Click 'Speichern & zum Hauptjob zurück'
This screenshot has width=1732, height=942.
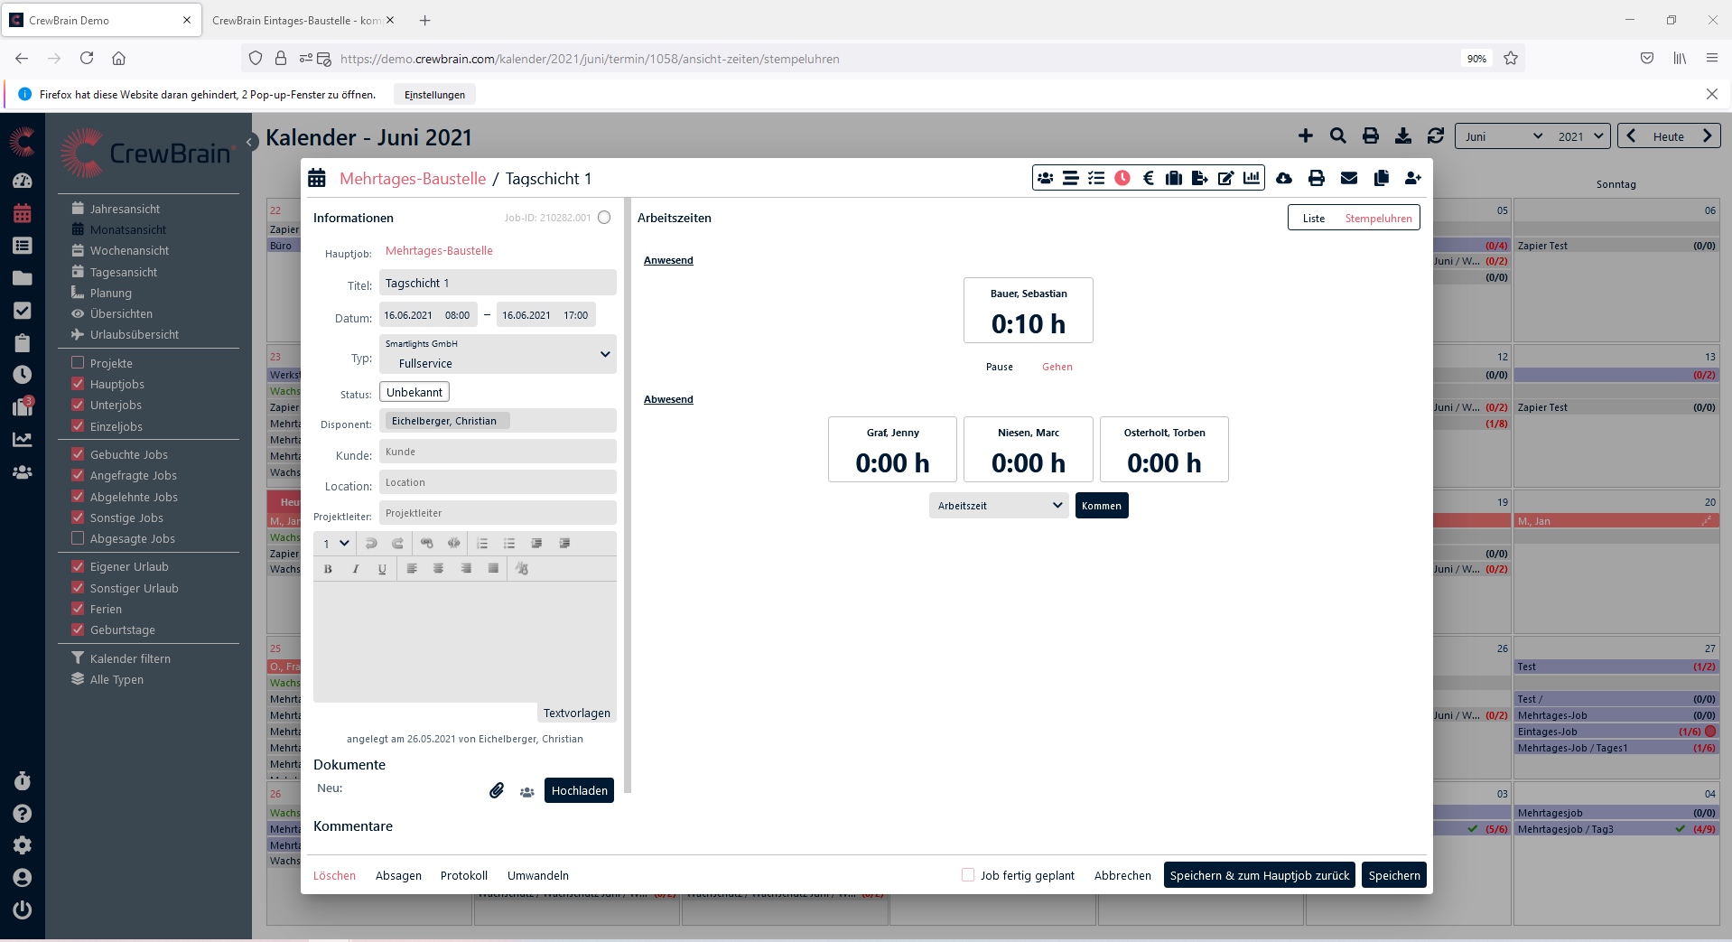[x=1259, y=875]
